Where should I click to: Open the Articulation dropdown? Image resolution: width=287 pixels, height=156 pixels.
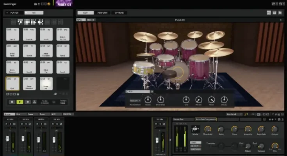point(135,100)
